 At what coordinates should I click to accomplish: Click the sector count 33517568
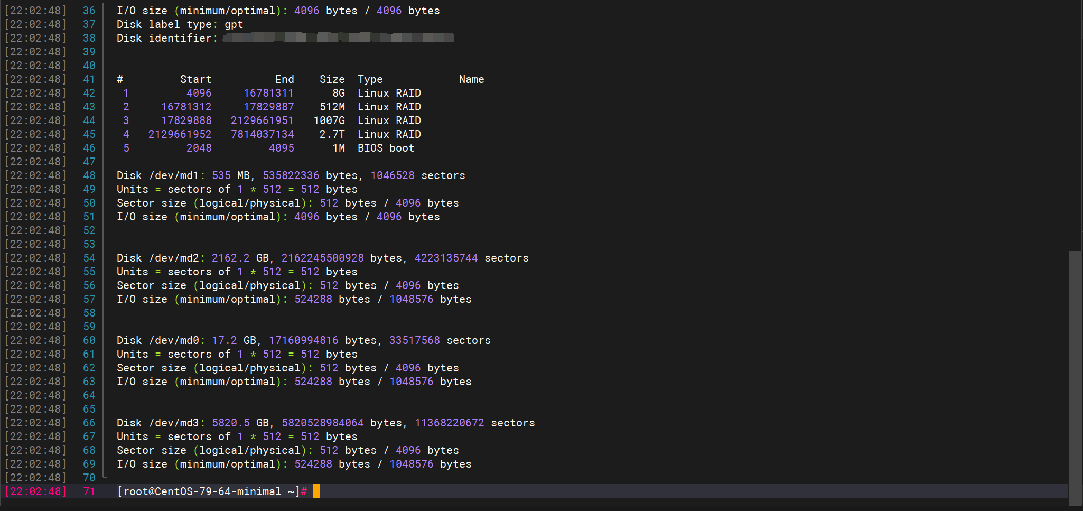[x=415, y=340]
